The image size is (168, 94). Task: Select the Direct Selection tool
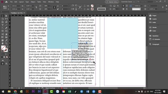pyautogui.click(x=6, y=16)
